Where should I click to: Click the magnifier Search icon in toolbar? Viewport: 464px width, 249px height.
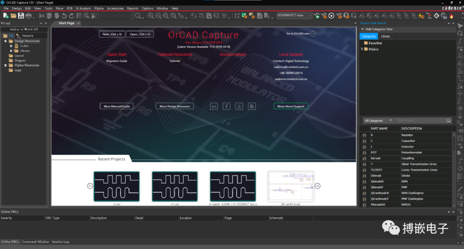click(138, 16)
